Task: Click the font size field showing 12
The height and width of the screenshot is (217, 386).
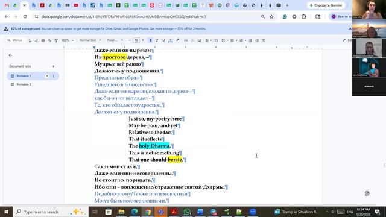Action: pyautogui.click(x=136, y=40)
